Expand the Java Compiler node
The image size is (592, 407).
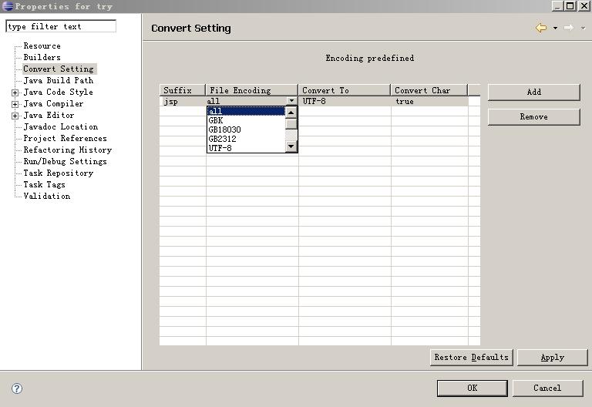tap(15, 104)
